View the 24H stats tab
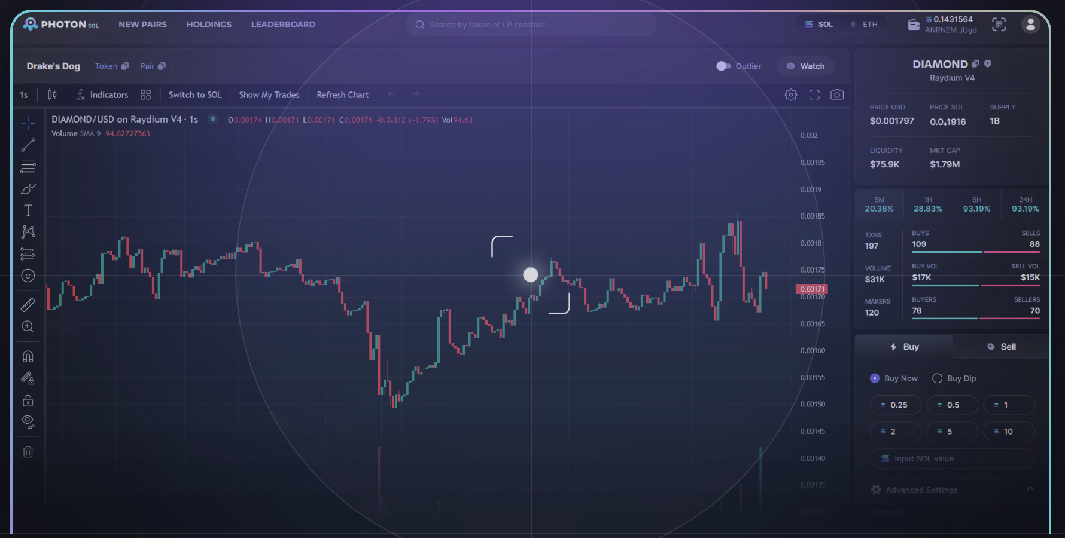 tap(1025, 204)
